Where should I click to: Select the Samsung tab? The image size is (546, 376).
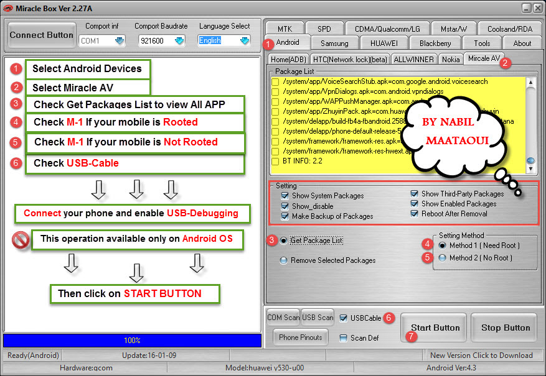pos(334,44)
